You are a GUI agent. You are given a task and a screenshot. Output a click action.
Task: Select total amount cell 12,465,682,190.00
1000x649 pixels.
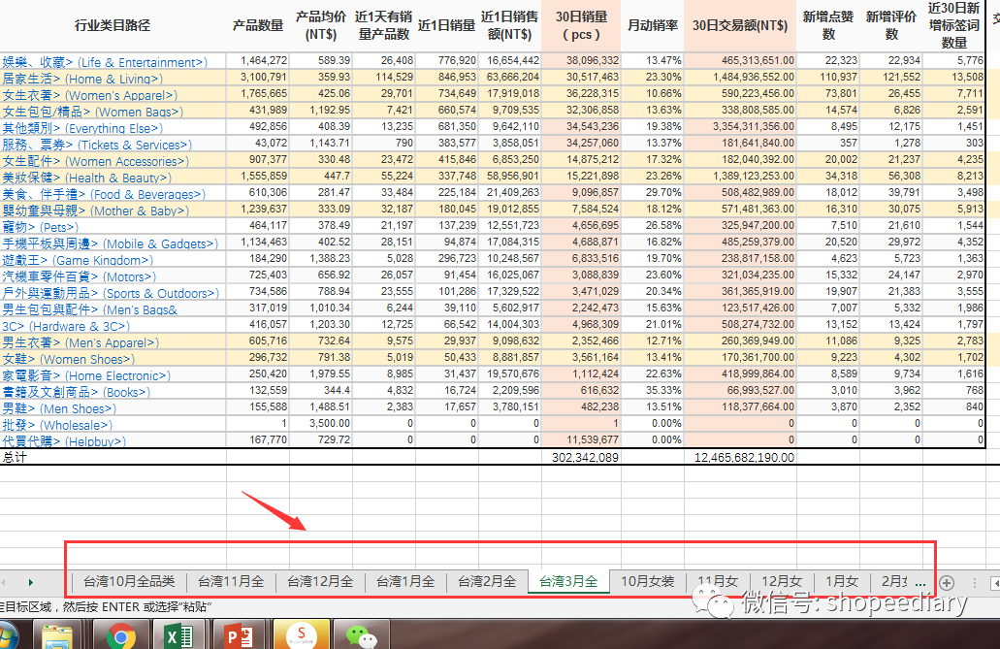click(740, 457)
